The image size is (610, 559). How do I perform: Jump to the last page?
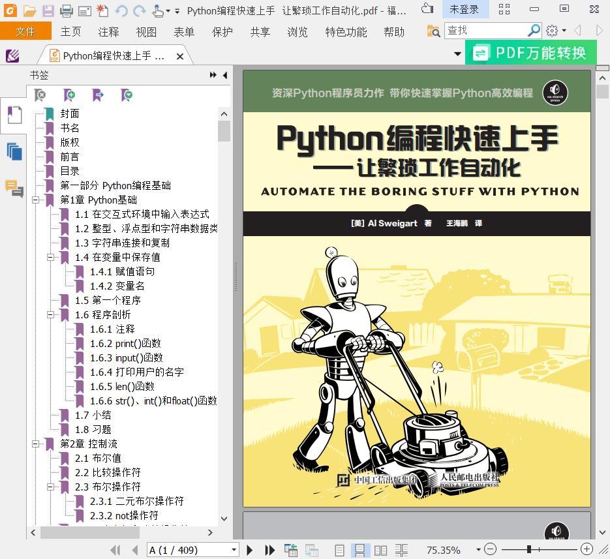coord(269,550)
